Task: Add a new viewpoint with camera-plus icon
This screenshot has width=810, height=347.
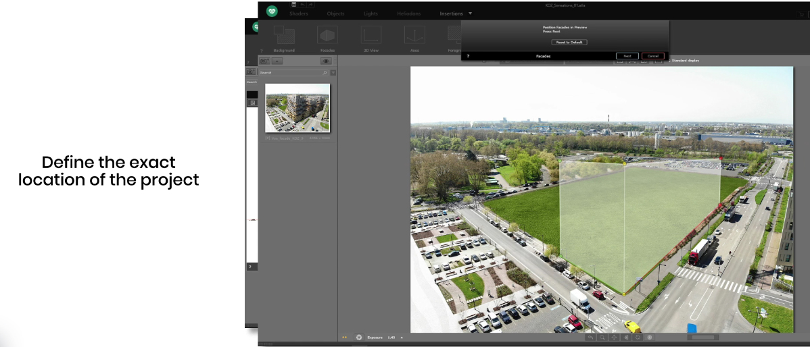Action: [x=264, y=61]
